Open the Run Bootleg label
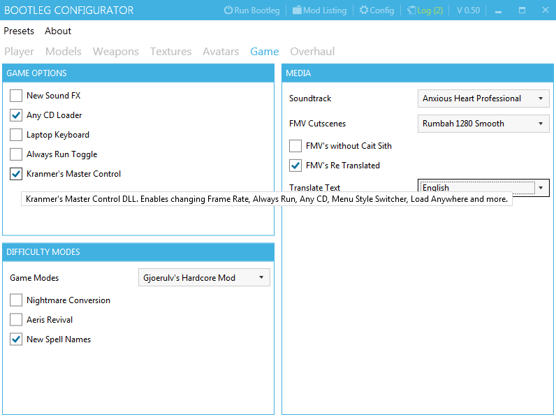The height and width of the screenshot is (417, 556). (x=257, y=10)
